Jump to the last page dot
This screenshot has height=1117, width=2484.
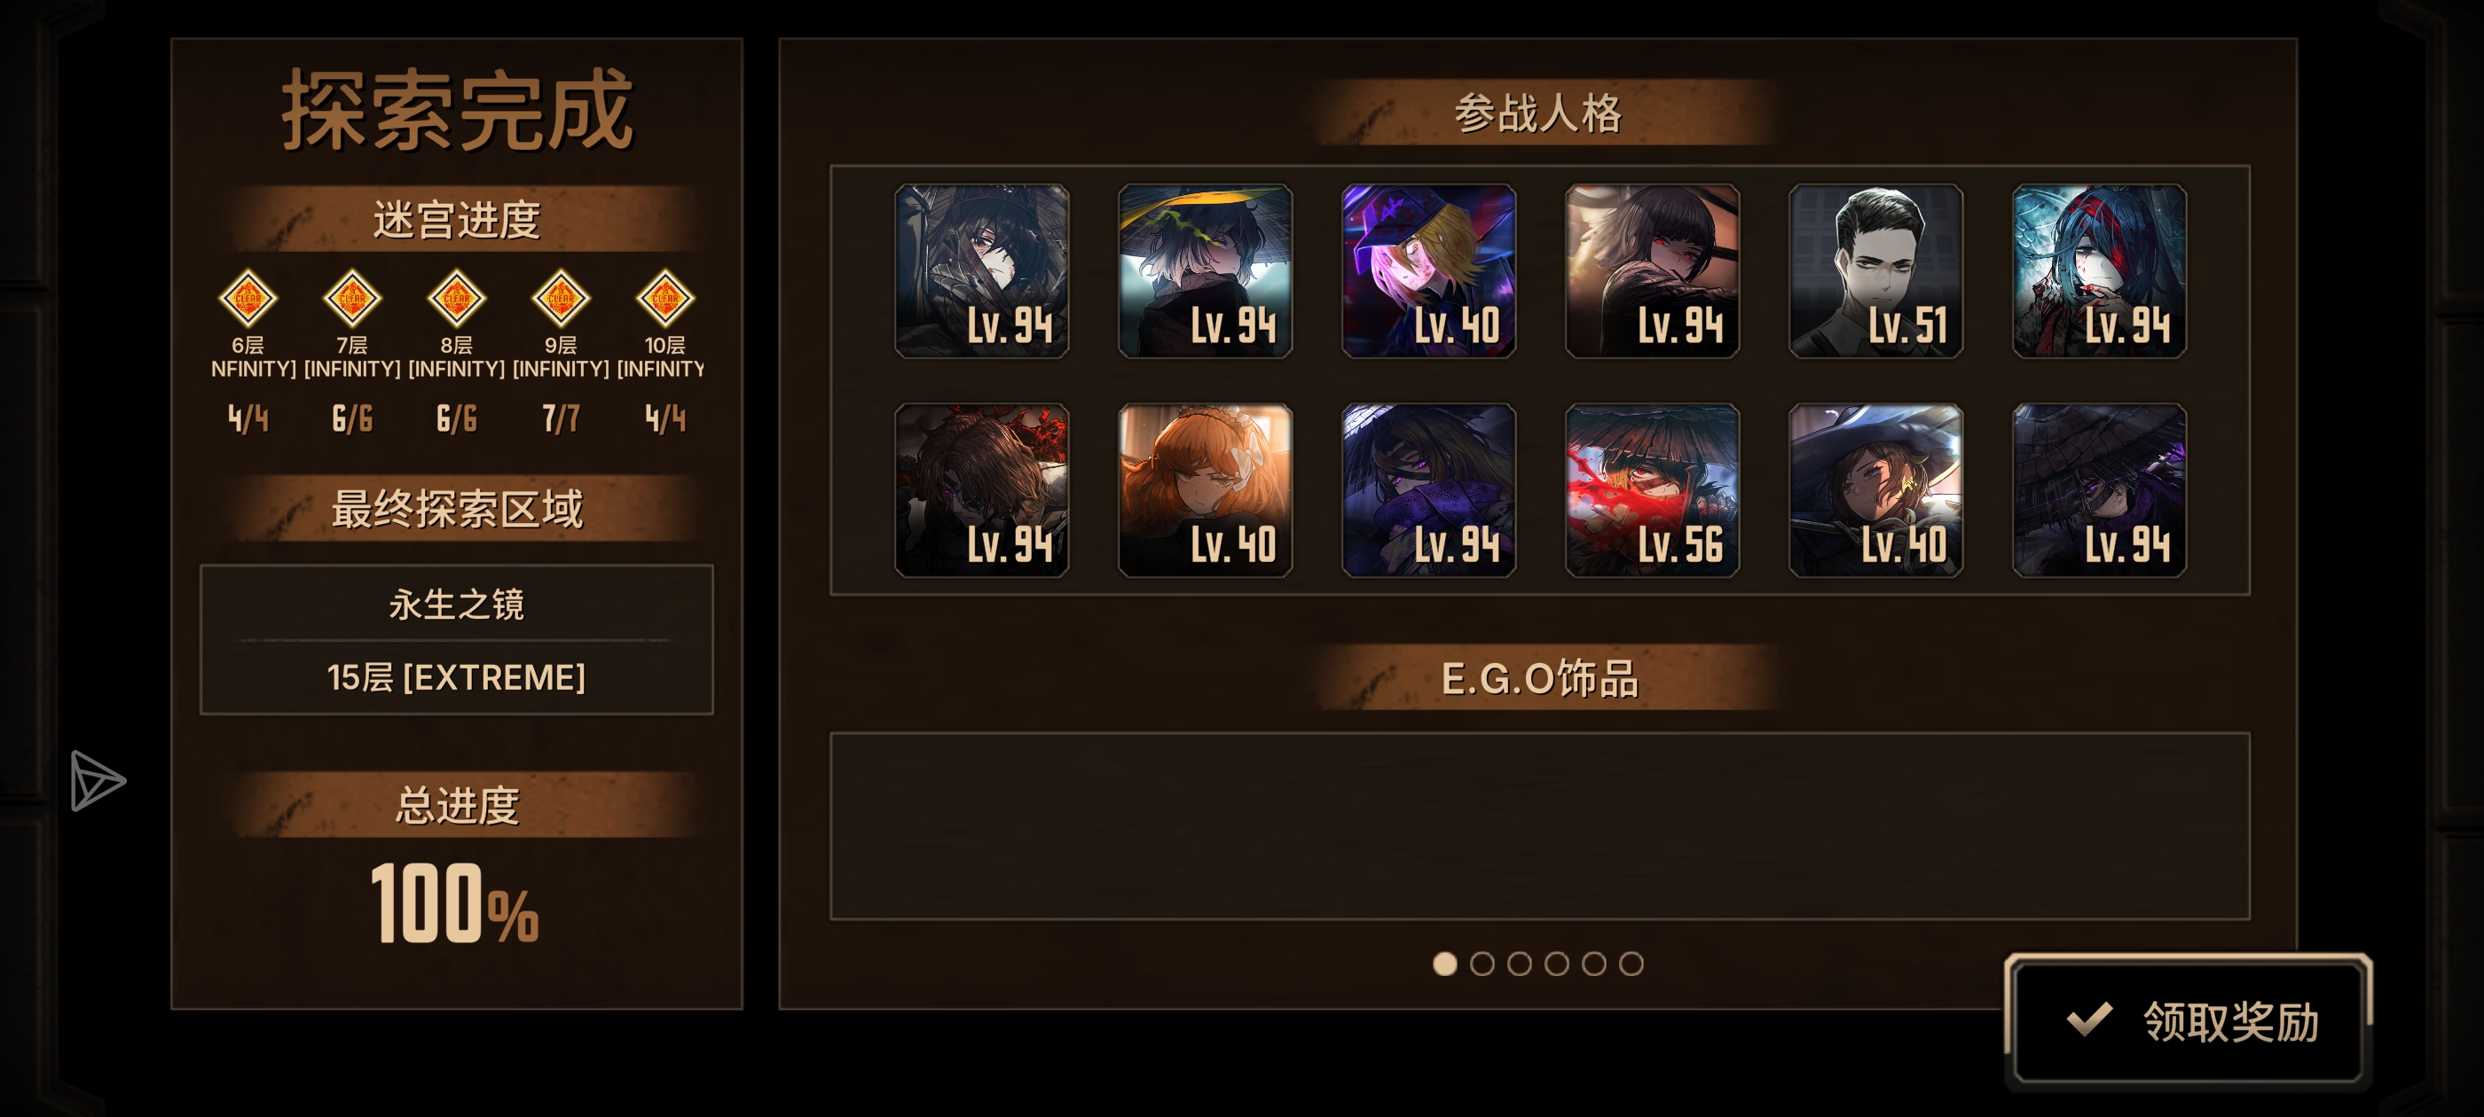click(x=1631, y=964)
